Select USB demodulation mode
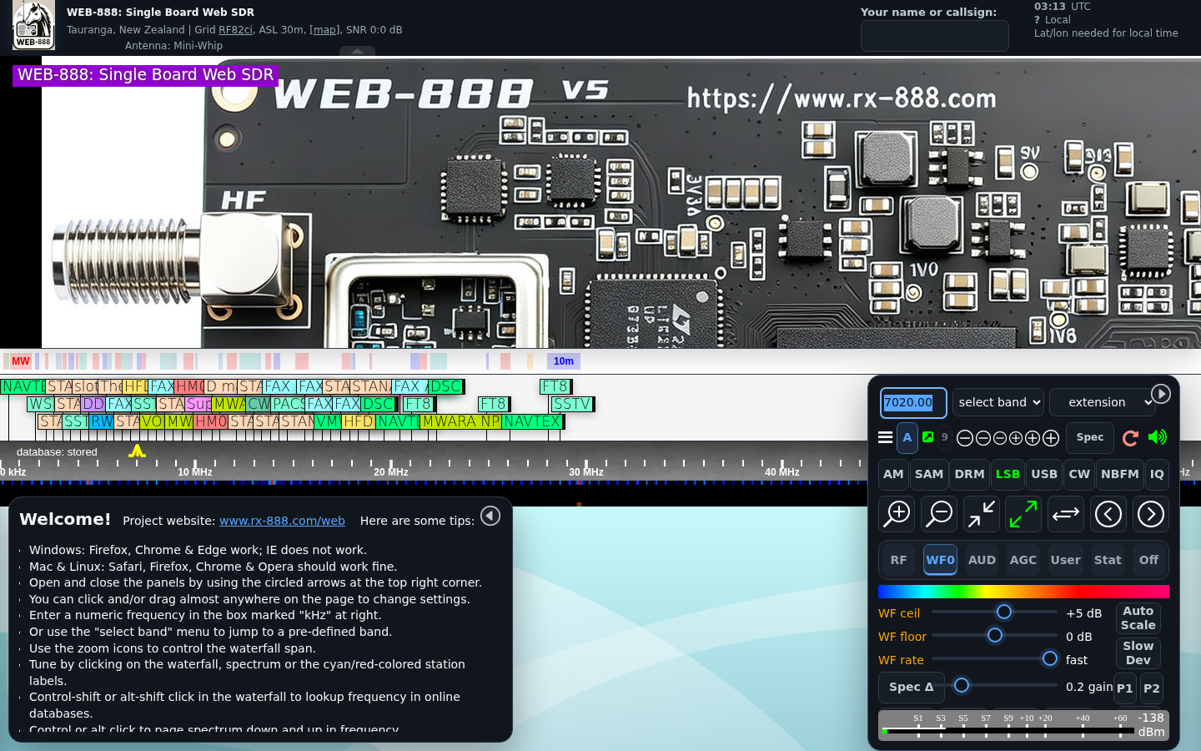Image resolution: width=1201 pixels, height=751 pixels. pyautogui.click(x=1044, y=474)
